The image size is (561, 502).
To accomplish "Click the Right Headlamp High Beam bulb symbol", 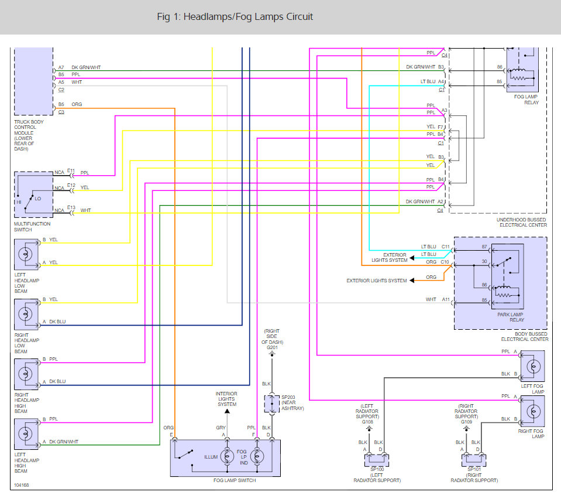I will tap(25, 374).
